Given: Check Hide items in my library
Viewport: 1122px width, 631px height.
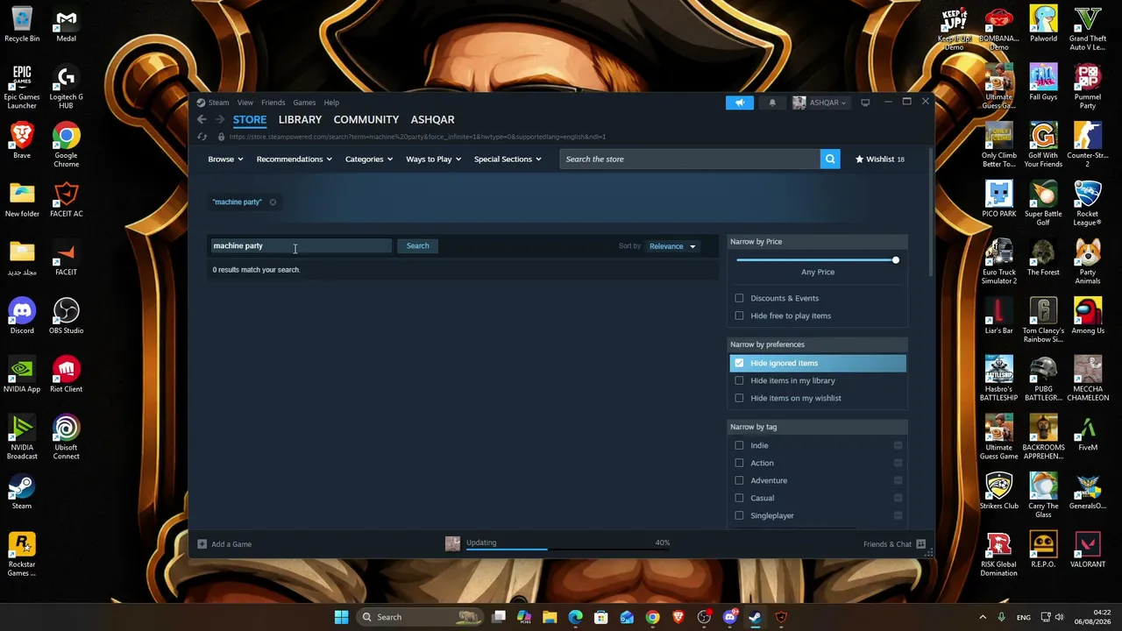Looking at the screenshot, I should click(739, 380).
